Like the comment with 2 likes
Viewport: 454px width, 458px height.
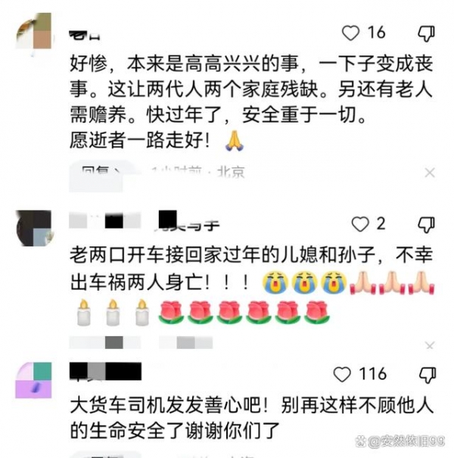(x=360, y=225)
